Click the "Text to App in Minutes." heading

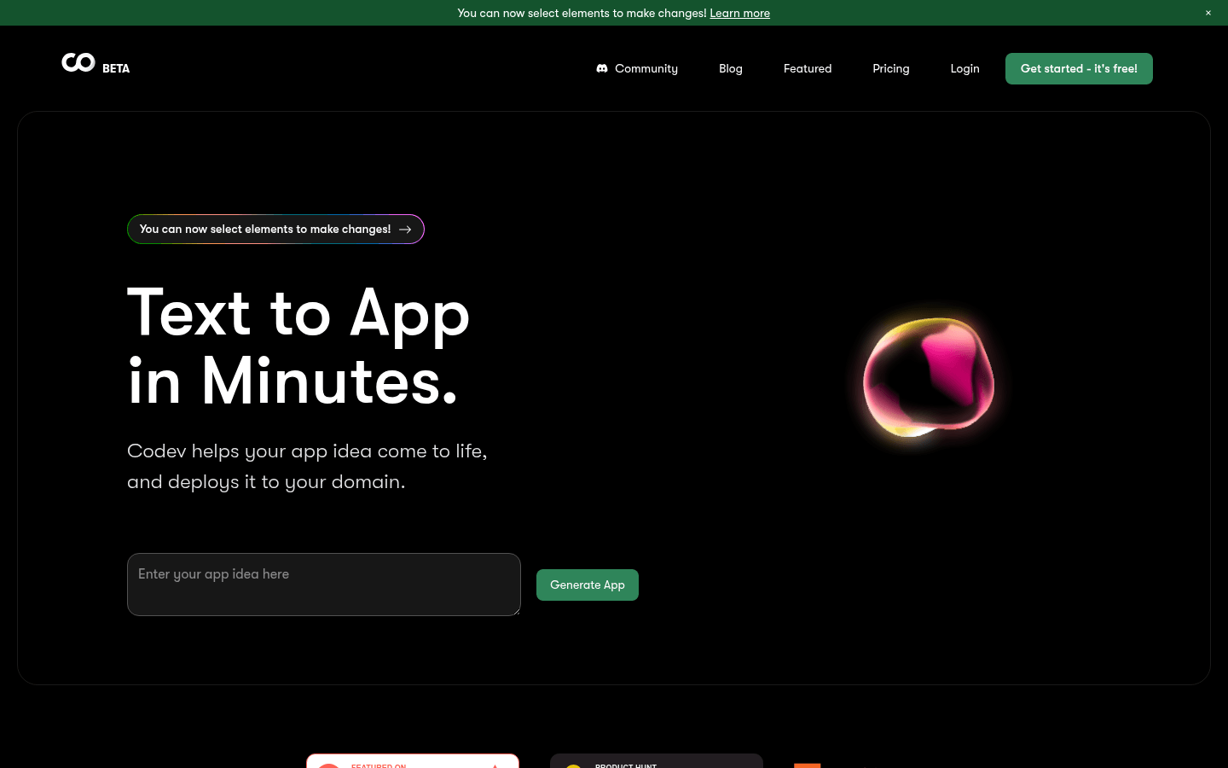coord(298,346)
